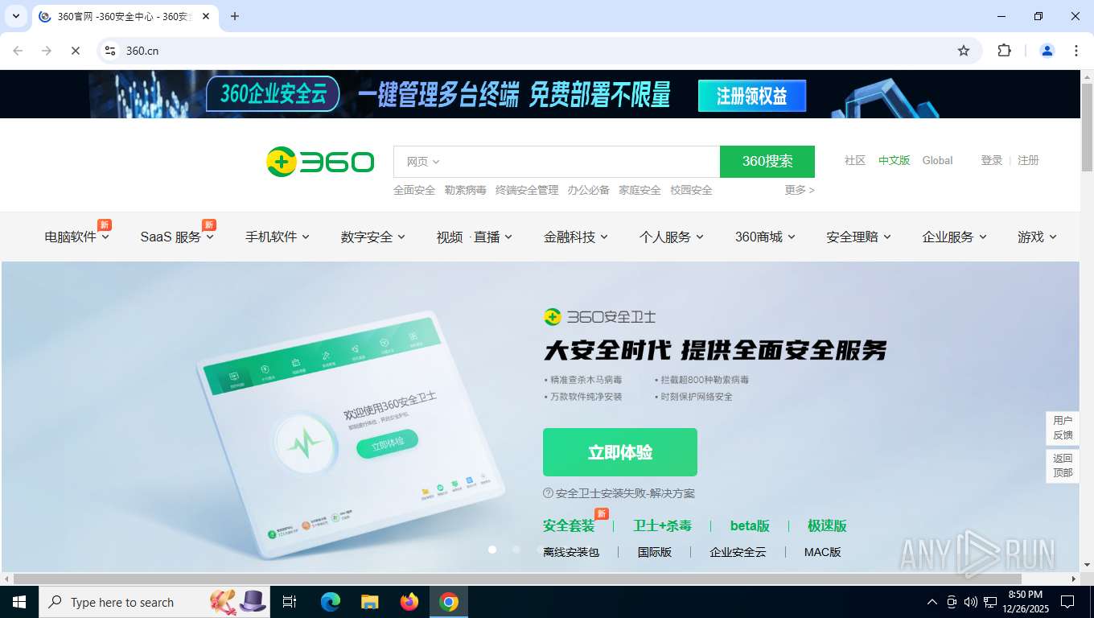Expand the 数字安全 menu
Viewport: 1094px width, 618px height.
372,237
